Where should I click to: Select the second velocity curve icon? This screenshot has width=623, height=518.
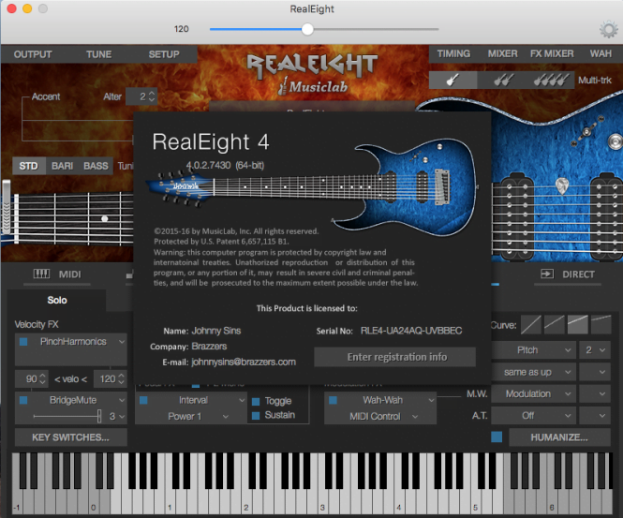click(x=555, y=324)
